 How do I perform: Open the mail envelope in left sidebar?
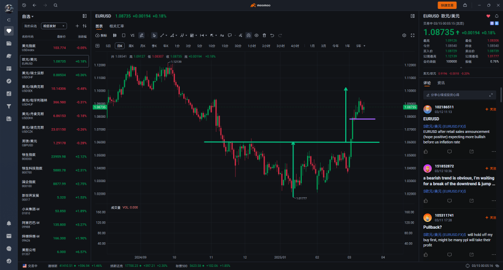click(x=9, y=236)
